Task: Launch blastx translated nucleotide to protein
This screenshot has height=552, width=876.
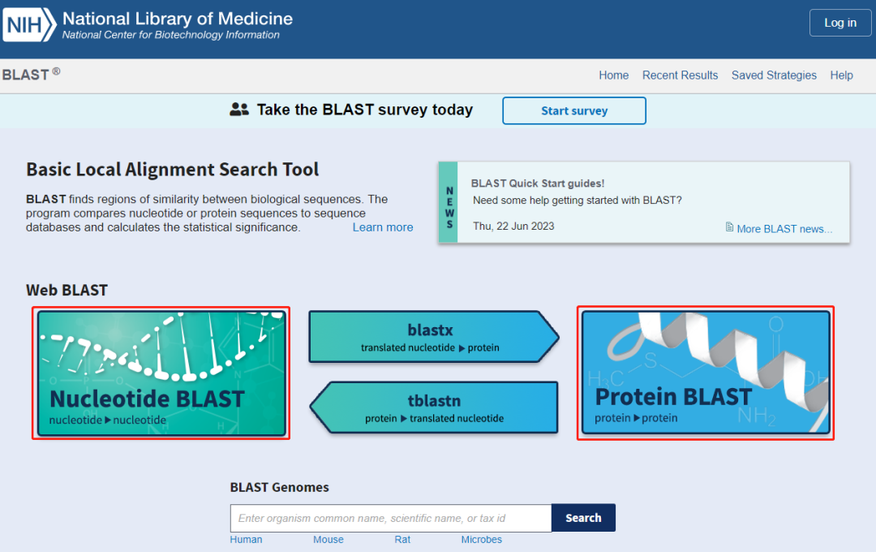Action: (x=433, y=337)
